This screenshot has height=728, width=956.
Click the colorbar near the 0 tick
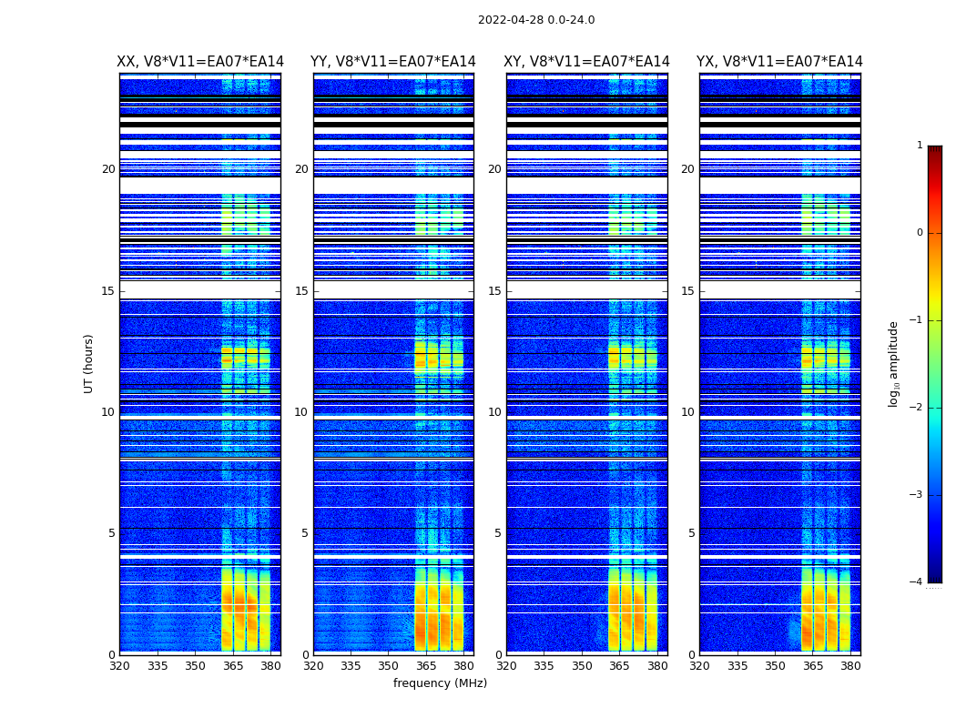(935, 233)
